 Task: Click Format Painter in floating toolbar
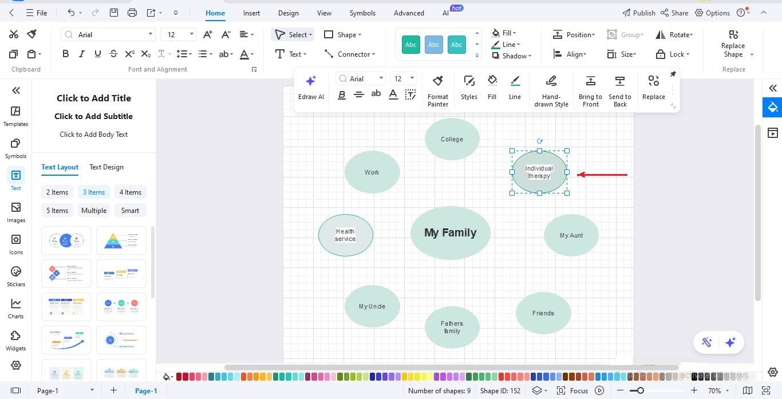pyautogui.click(x=438, y=90)
